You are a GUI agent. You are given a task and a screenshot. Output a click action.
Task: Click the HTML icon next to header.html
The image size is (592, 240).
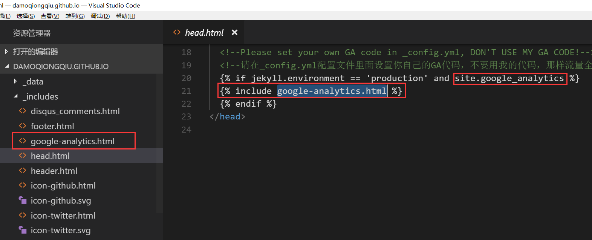[23, 171]
